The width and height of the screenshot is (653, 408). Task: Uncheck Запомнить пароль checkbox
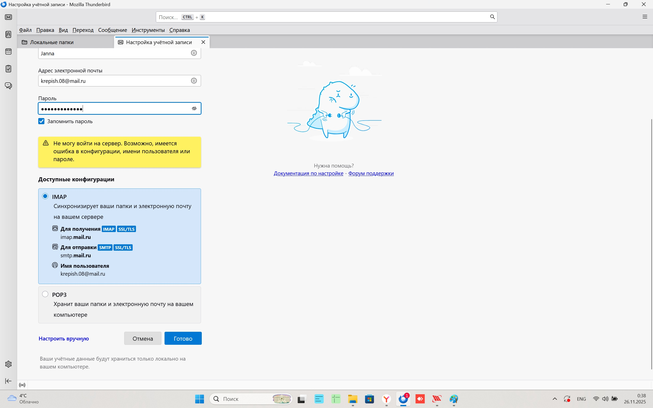tap(41, 121)
